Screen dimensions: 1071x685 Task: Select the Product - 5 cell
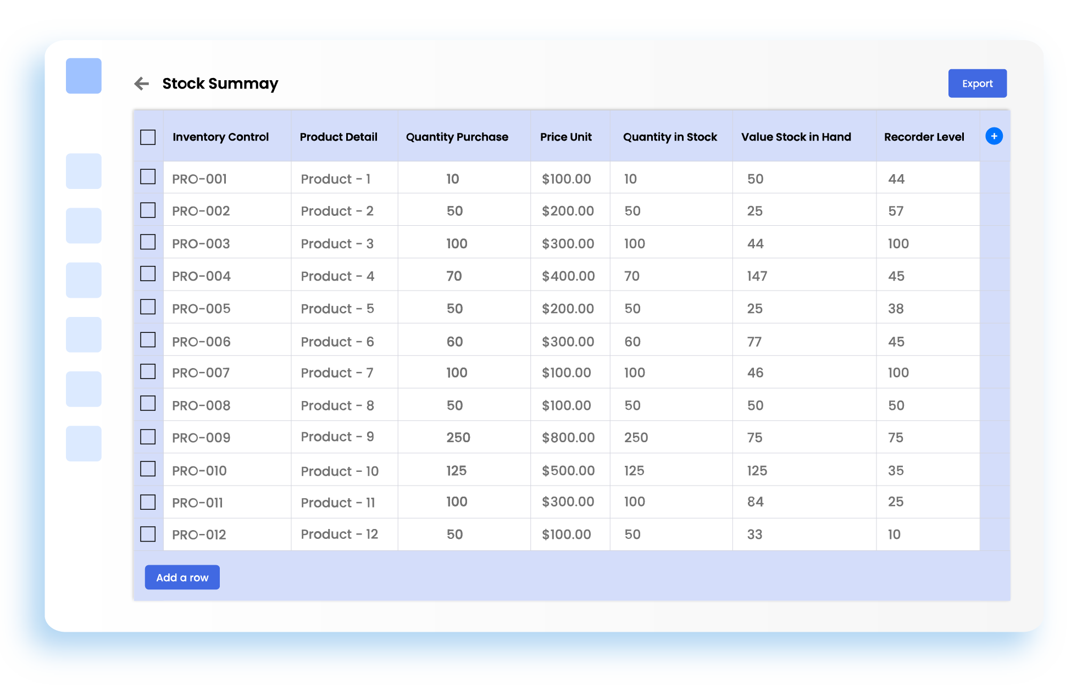337,308
